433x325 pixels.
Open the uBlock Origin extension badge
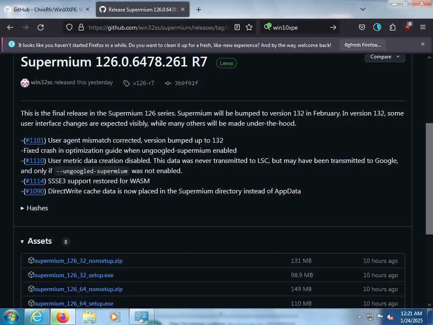(408, 27)
